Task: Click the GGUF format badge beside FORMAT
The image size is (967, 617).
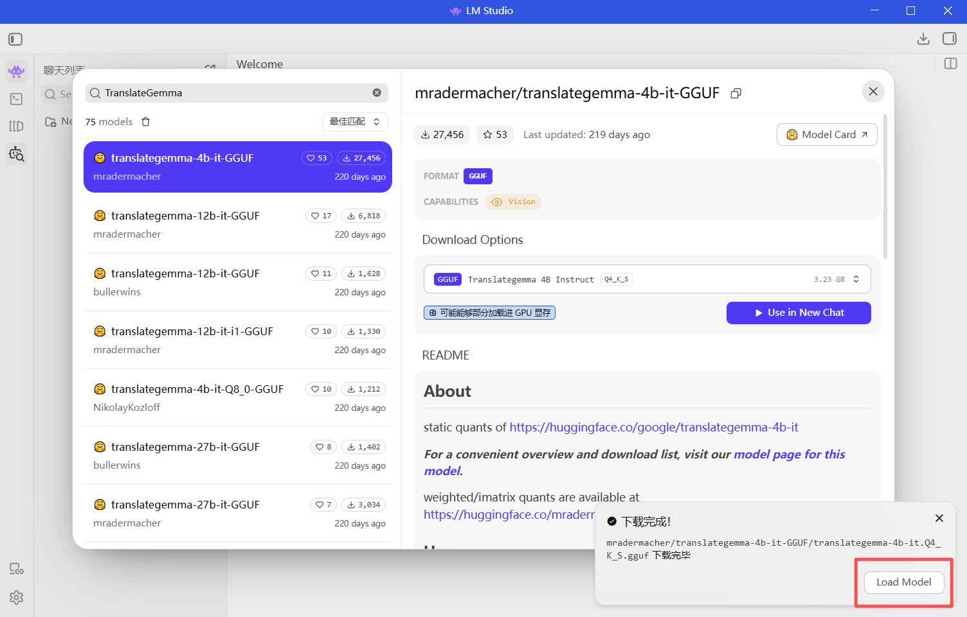Action: click(478, 176)
